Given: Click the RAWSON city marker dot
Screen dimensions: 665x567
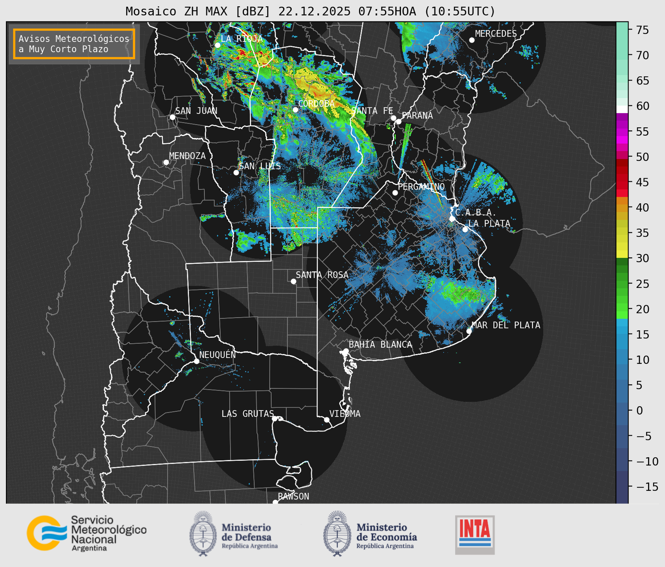Looking at the screenshot, I should pos(275,502).
